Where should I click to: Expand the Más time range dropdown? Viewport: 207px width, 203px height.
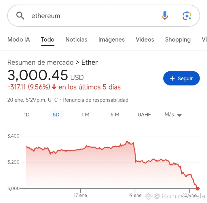click(x=173, y=115)
